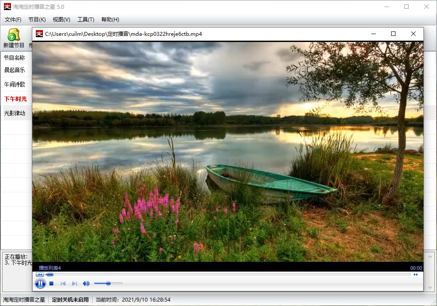Screen dimensions: 437x306
Task: Select the 午间诗歌 program row
Action: [x=17, y=84]
